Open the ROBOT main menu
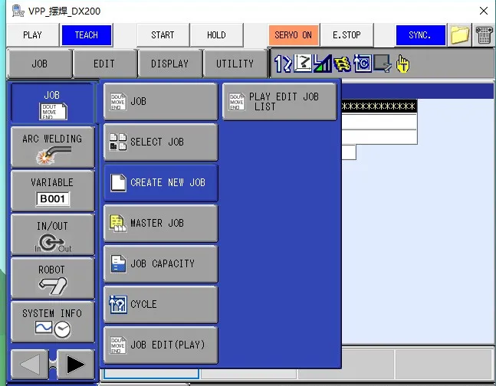The image size is (496, 386). [52, 278]
